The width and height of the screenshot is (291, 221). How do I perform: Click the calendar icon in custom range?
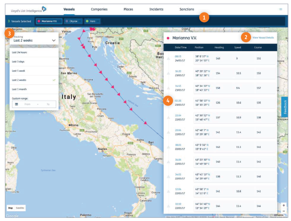(16, 104)
